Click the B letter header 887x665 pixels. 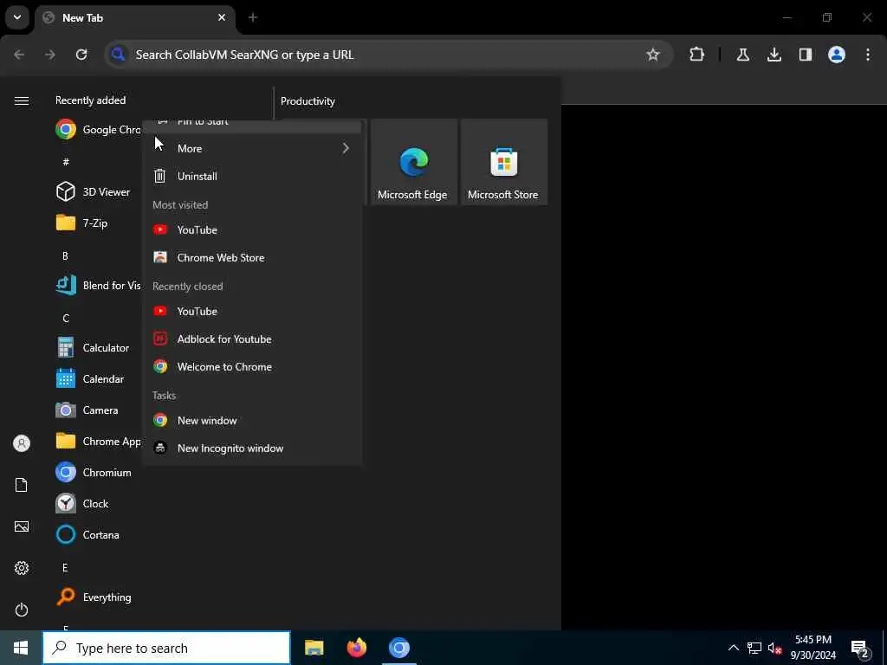pos(65,255)
